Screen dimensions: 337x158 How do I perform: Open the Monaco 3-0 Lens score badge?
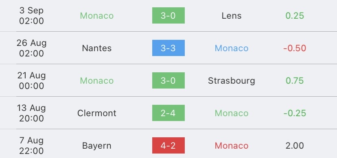tap(168, 15)
